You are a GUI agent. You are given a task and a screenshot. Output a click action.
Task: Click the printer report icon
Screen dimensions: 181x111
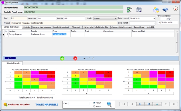(156, 10)
